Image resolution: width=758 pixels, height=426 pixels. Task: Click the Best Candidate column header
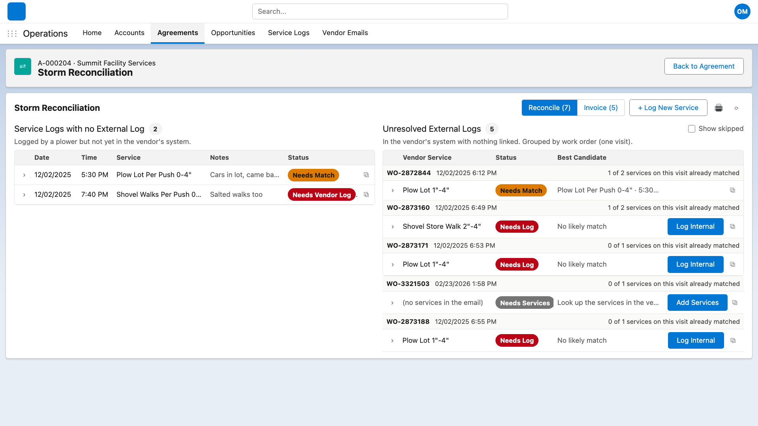582,157
